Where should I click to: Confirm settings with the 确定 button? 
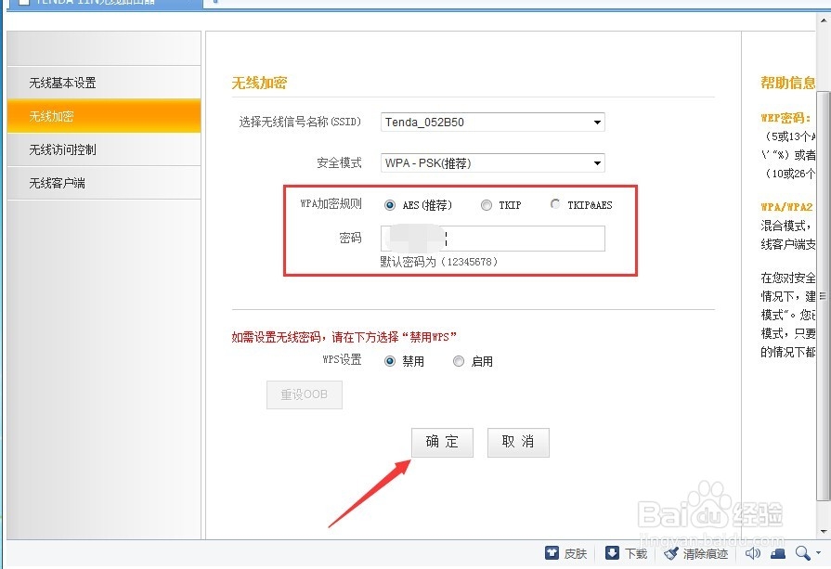[x=442, y=443]
